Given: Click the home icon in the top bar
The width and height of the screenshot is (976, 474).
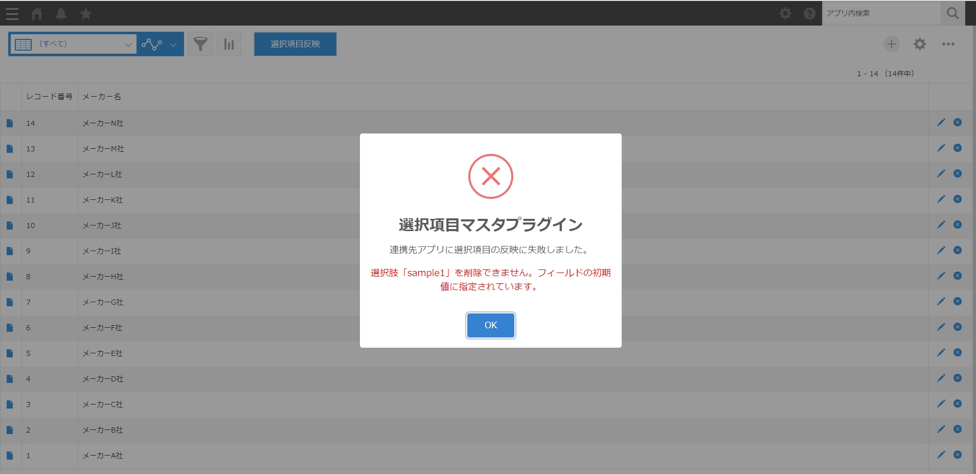Looking at the screenshot, I should pyautogui.click(x=37, y=13).
